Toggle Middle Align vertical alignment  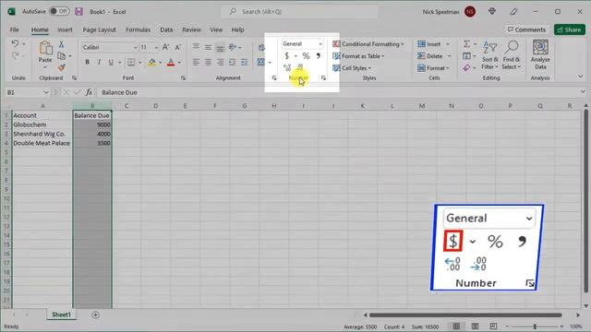[208, 47]
